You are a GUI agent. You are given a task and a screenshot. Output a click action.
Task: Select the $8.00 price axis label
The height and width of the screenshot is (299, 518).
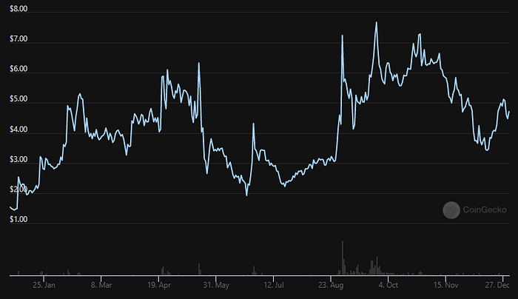point(19,10)
